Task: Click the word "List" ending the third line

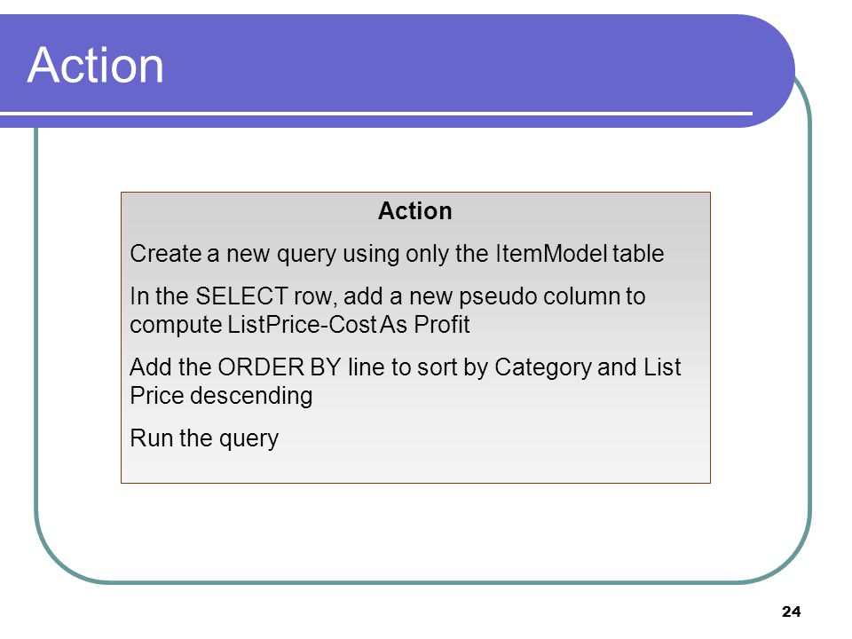Action: tap(662, 367)
